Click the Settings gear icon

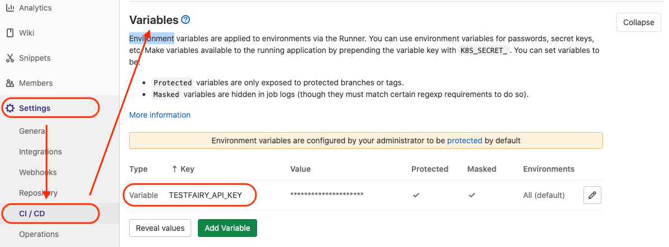tap(10, 108)
